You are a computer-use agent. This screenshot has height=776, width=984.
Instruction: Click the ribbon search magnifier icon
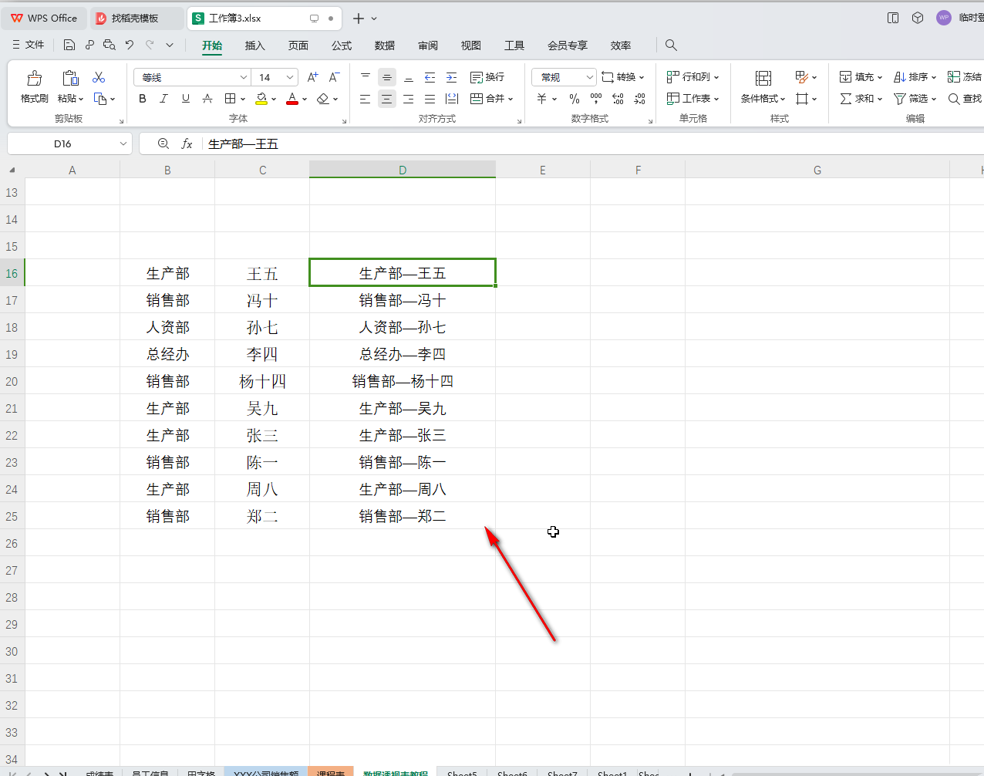click(671, 45)
